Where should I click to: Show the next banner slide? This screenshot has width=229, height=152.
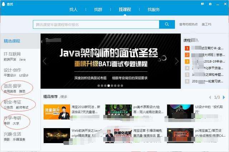point(177,61)
